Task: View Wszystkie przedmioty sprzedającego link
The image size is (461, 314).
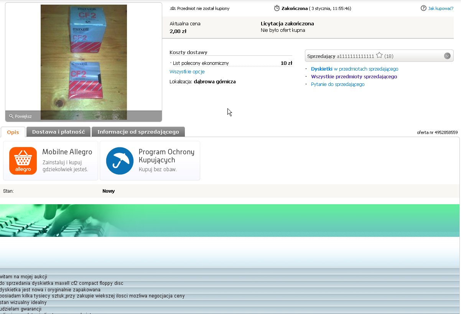Action: 354,77
